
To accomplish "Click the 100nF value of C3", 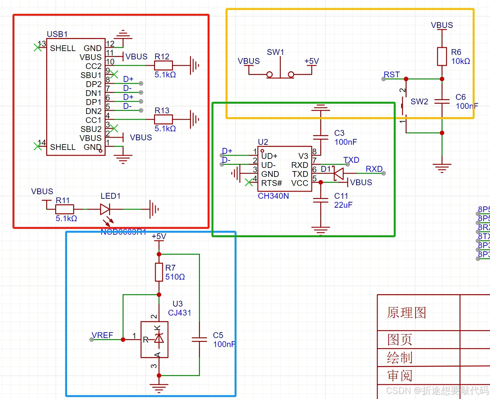I will pos(346,142).
